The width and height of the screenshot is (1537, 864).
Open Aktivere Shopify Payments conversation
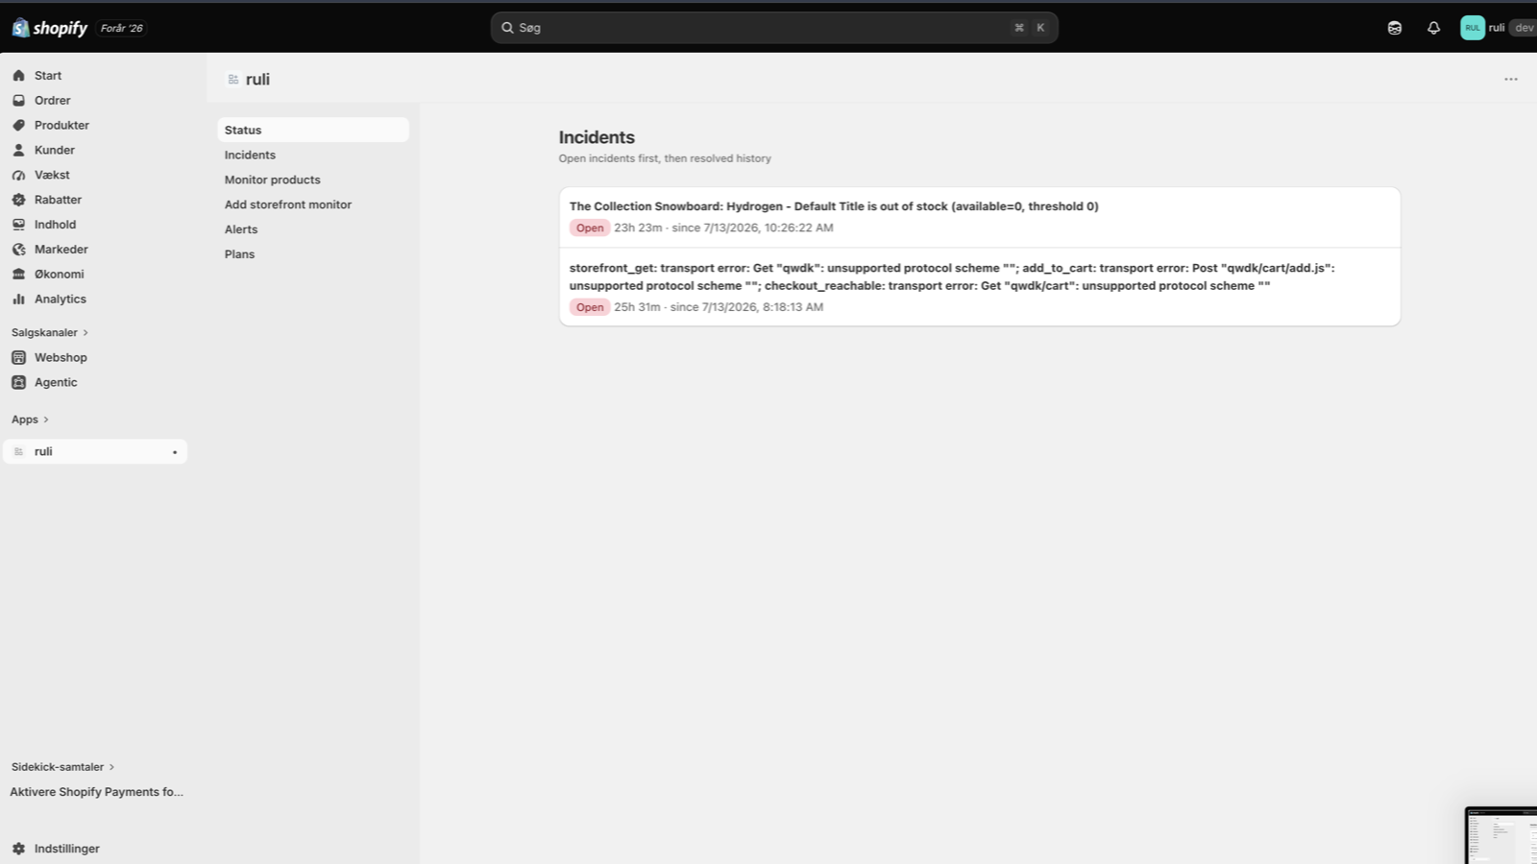pyautogui.click(x=96, y=792)
